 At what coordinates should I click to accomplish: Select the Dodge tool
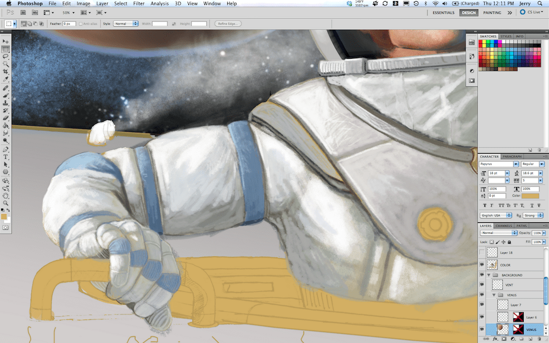pyautogui.click(x=5, y=140)
